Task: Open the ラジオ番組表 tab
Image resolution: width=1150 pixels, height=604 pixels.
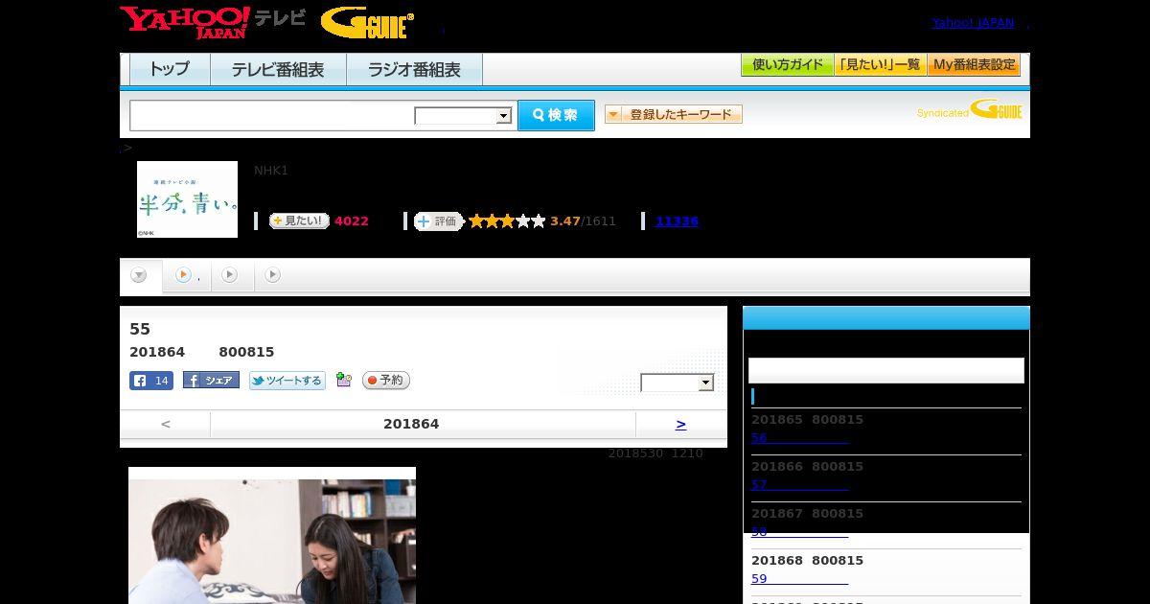Action: coord(414,70)
